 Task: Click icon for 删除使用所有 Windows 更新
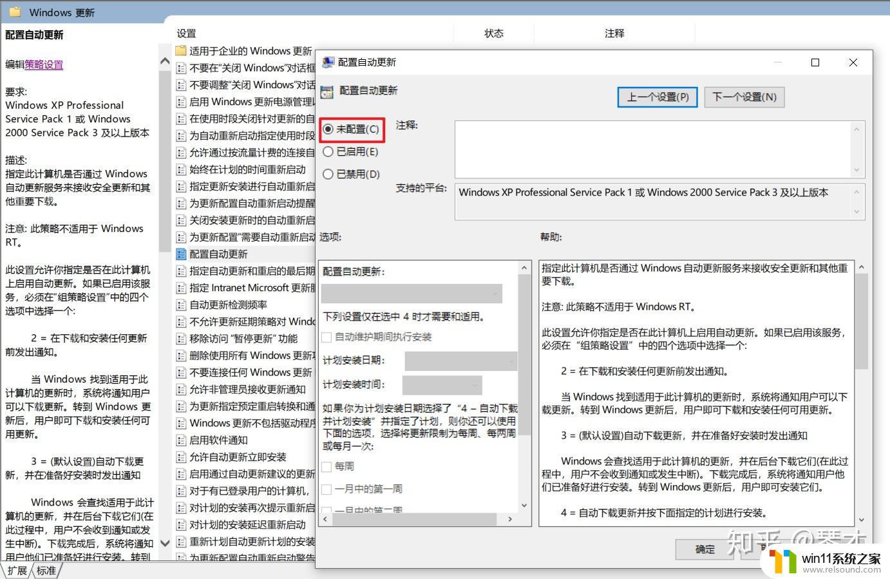click(181, 356)
